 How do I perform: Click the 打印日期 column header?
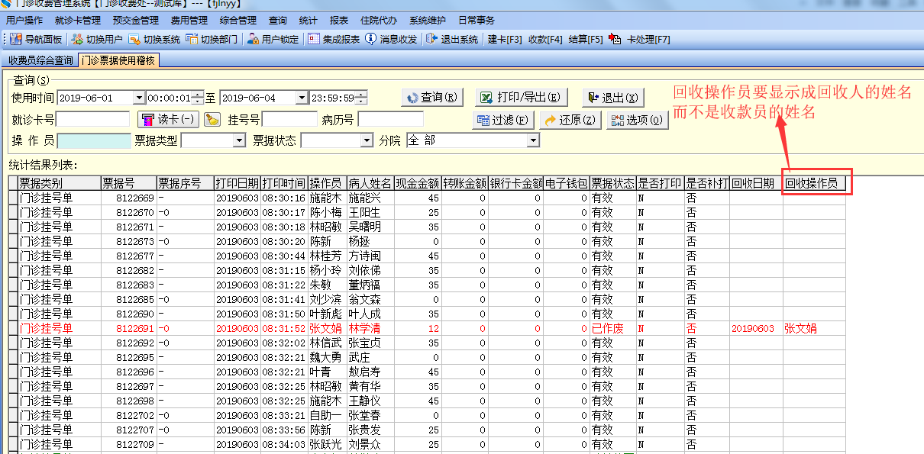[x=237, y=183]
